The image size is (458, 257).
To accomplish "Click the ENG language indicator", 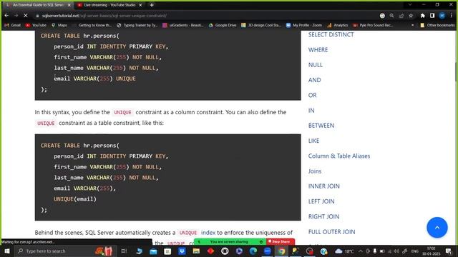I will tap(415, 251).
